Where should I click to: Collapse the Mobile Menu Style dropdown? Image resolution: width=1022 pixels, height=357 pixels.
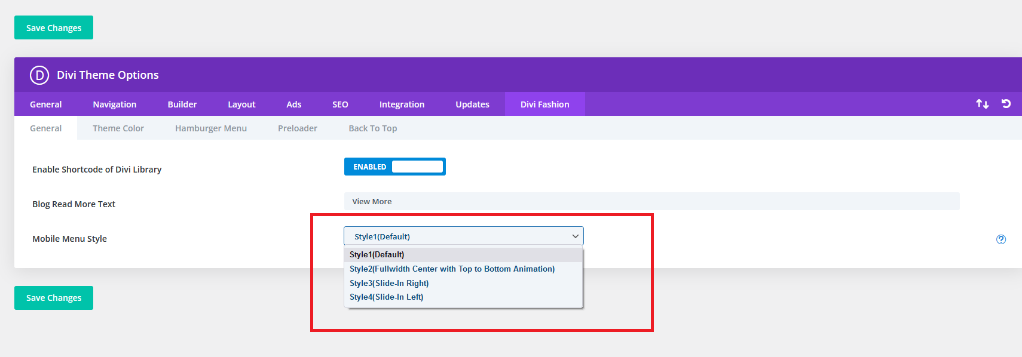tap(464, 236)
